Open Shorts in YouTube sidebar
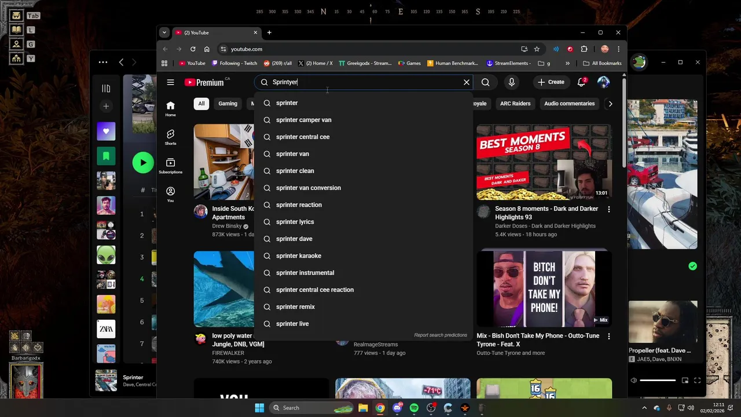741x417 pixels. (x=170, y=137)
